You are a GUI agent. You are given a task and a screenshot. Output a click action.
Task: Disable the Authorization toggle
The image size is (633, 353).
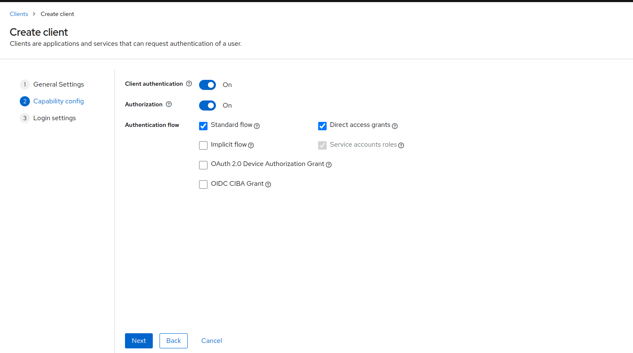tap(207, 105)
